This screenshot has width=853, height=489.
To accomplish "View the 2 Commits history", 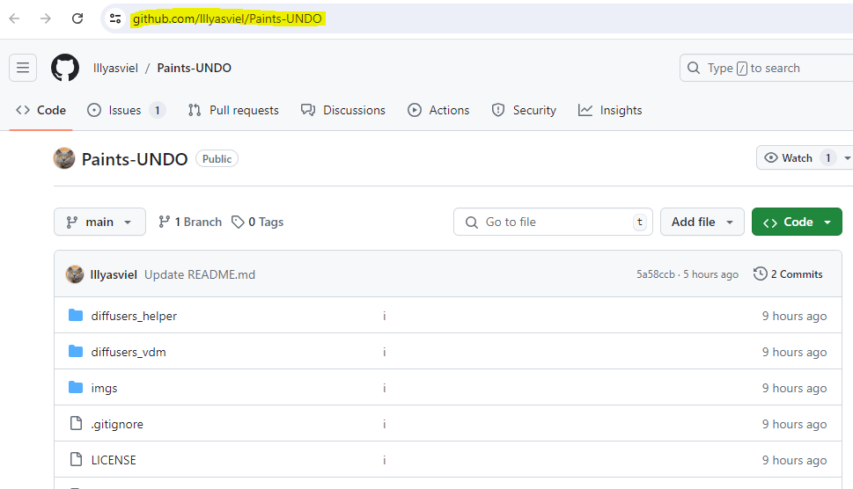I will pos(788,274).
